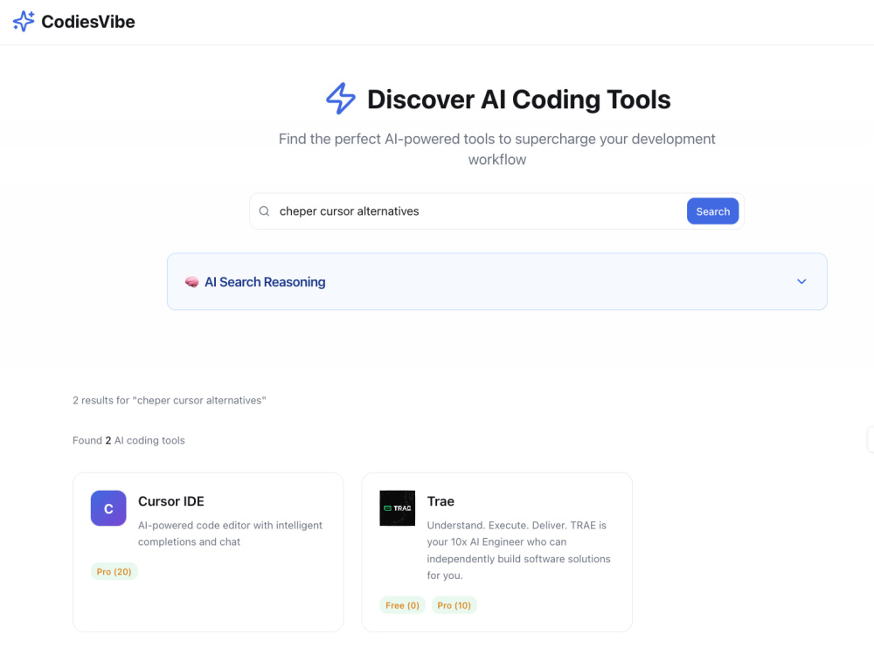Click the 'Found 2 AI coding tools' text
Image resolution: width=874 pixels, height=655 pixels.
[128, 440]
